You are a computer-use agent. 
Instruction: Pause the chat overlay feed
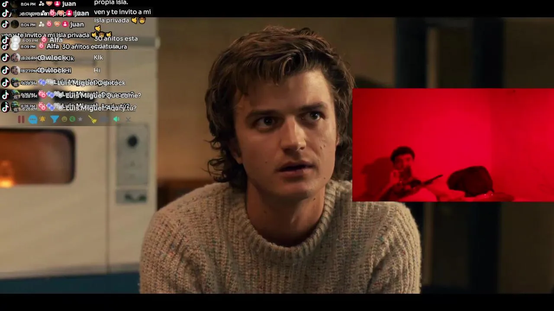click(x=21, y=119)
